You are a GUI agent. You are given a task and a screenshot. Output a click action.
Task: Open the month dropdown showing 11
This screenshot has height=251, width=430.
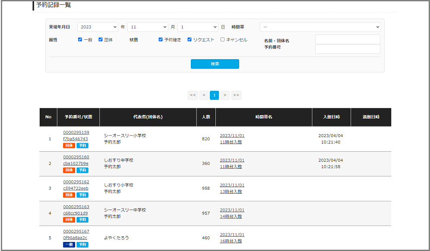[x=148, y=27]
